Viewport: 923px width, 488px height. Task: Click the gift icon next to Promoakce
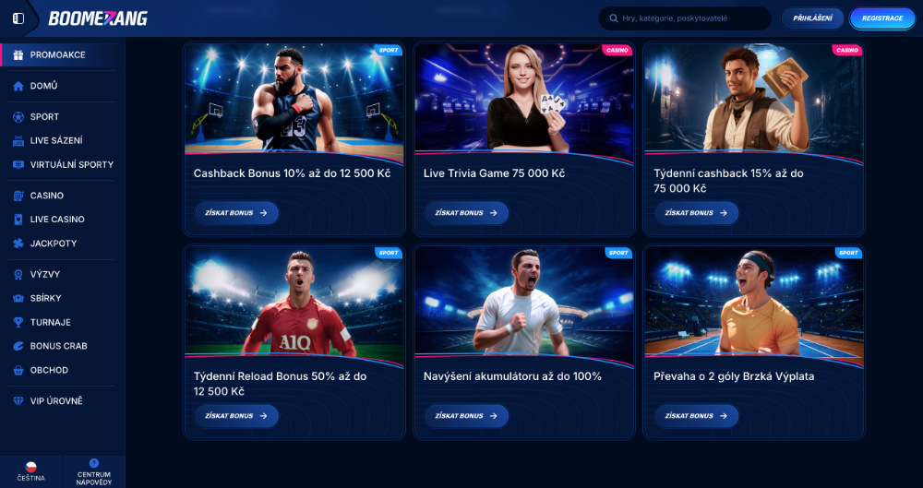click(18, 54)
